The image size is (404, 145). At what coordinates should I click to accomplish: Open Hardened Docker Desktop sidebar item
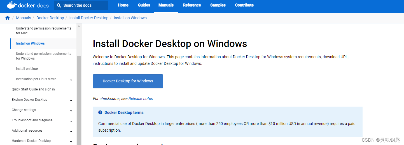[x=31, y=141]
